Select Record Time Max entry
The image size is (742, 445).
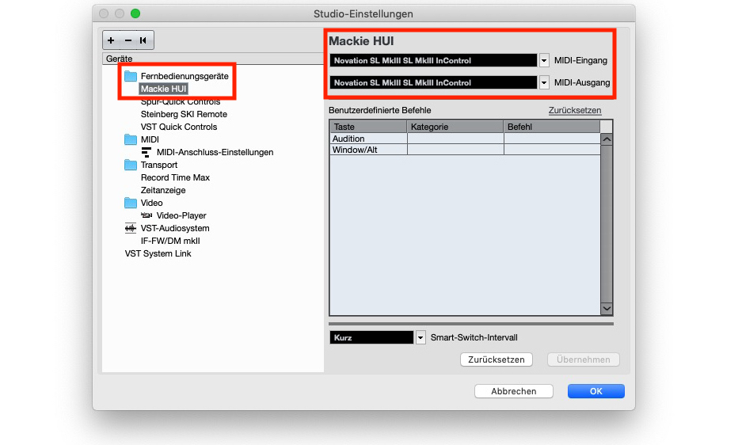[175, 177]
